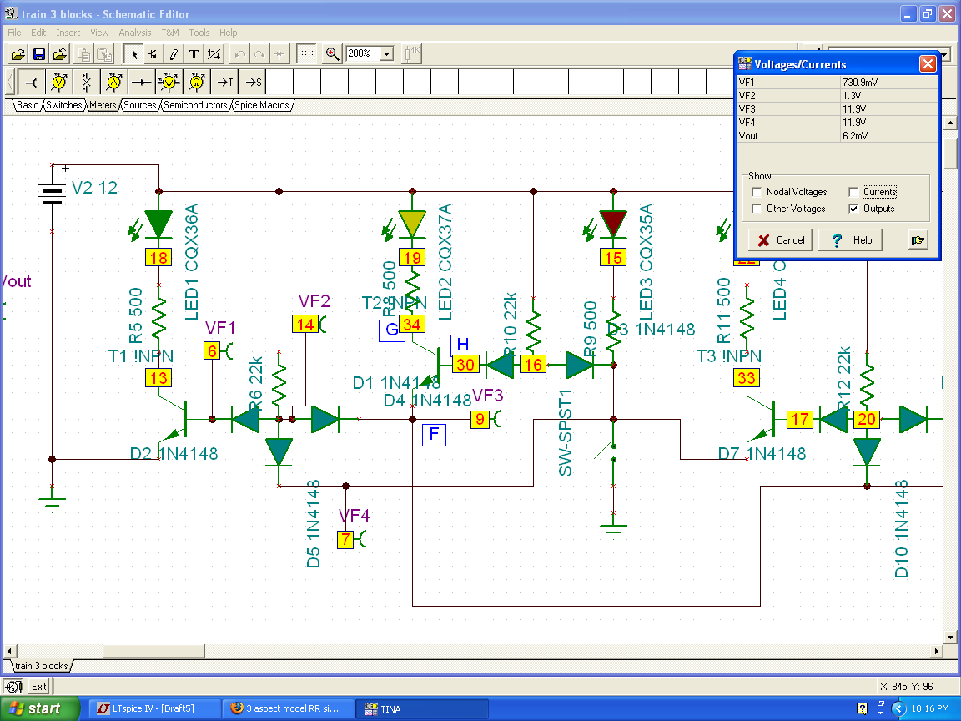Click the Exit button in status bar
The height and width of the screenshot is (721, 961).
(38, 687)
